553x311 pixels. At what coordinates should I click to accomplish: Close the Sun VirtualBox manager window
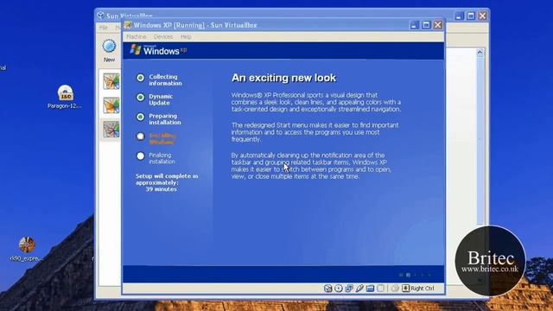point(482,16)
